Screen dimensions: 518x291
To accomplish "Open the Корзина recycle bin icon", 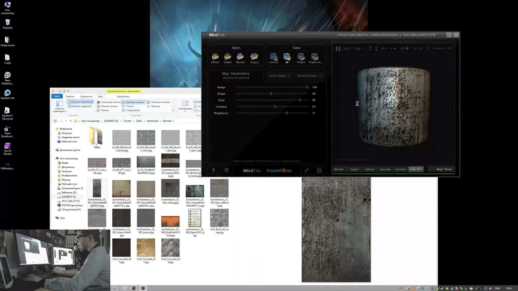I will click(8, 24).
